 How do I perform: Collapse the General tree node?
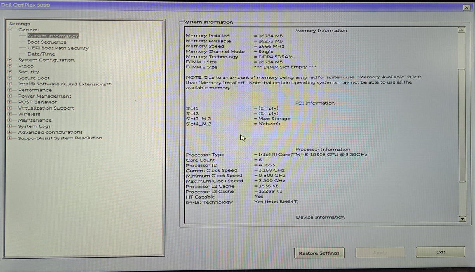(x=10, y=30)
